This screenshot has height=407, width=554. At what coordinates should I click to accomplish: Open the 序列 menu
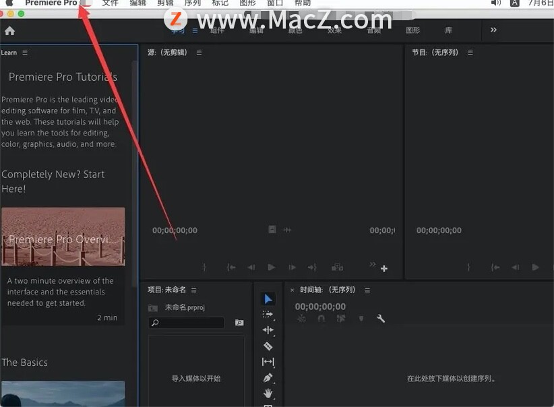(193, 3)
